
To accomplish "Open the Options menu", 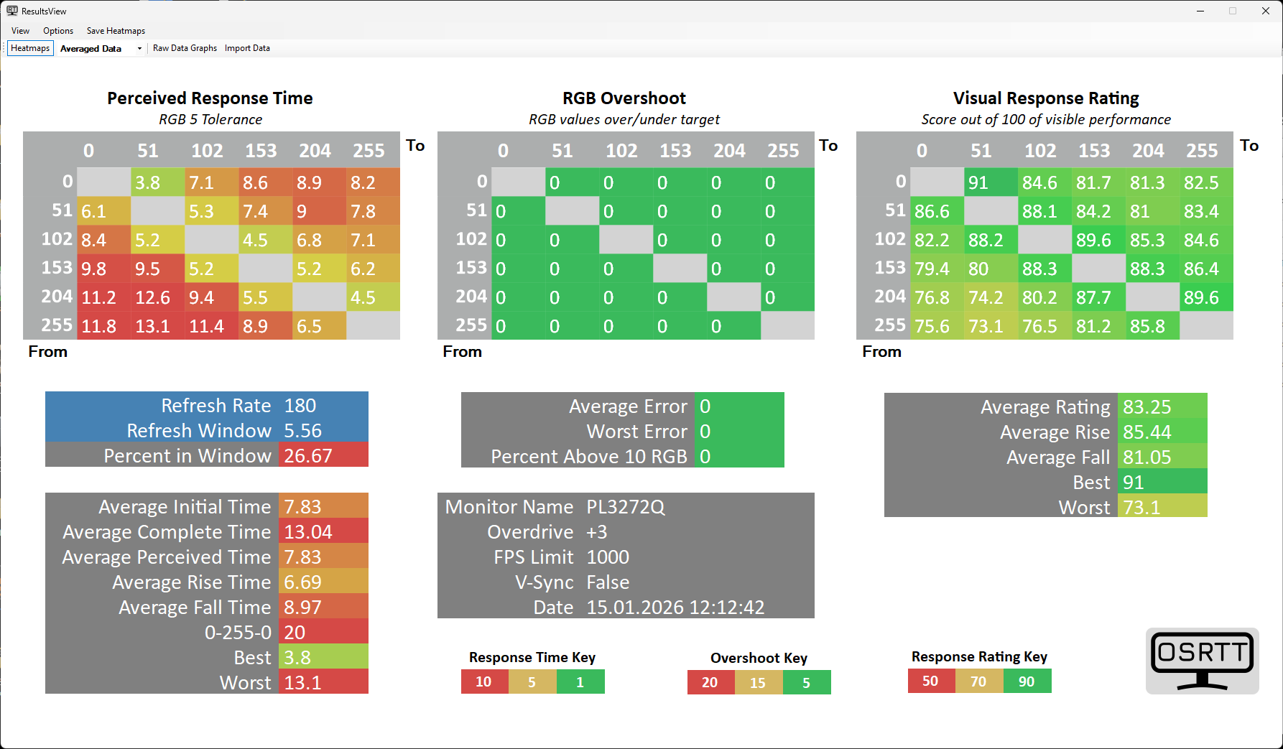I will (x=58, y=31).
